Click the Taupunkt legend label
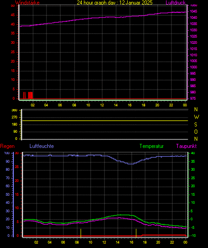 [187, 146]
